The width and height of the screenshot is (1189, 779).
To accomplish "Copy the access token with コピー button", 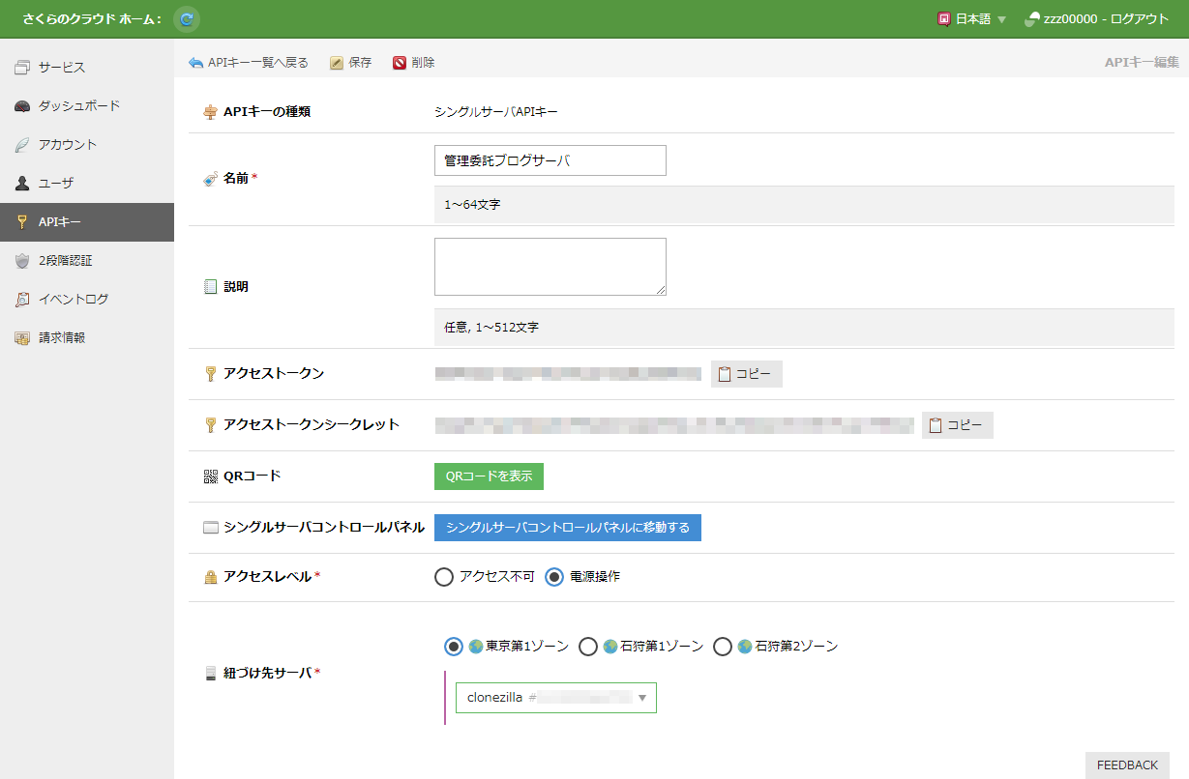I will tap(746, 374).
